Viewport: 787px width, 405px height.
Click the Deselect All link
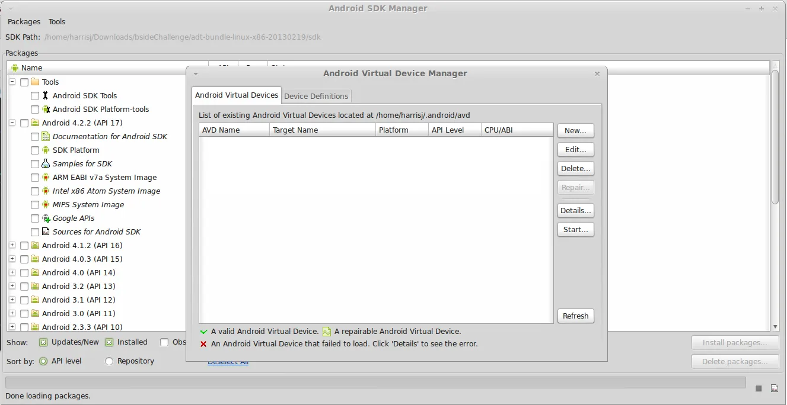tap(228, 362)
